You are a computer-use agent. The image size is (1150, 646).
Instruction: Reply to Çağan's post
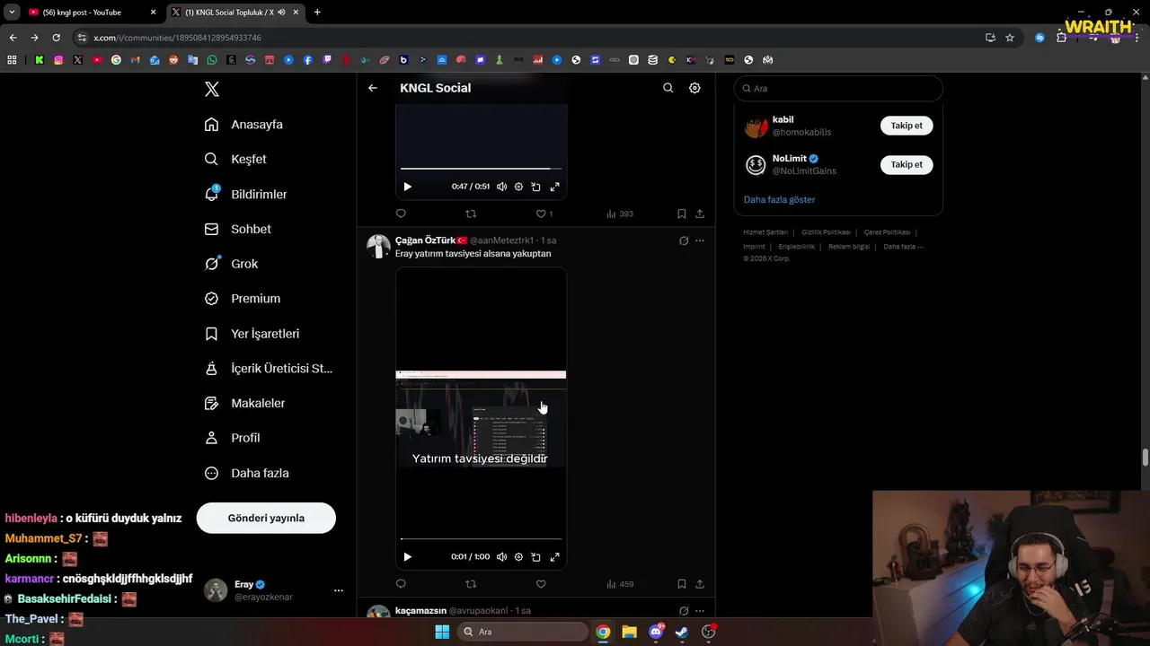tap(401, 584)
